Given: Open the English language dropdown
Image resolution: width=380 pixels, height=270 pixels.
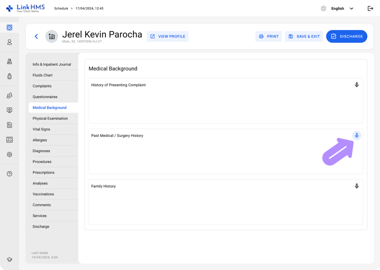Looking at the screenshot, I should (342, 9).
